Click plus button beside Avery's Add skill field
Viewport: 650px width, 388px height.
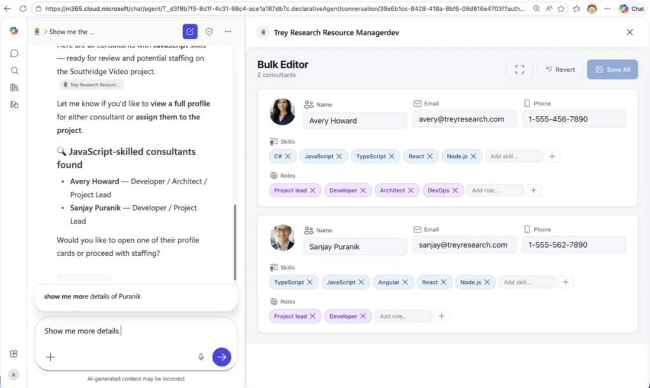(552, 156)
